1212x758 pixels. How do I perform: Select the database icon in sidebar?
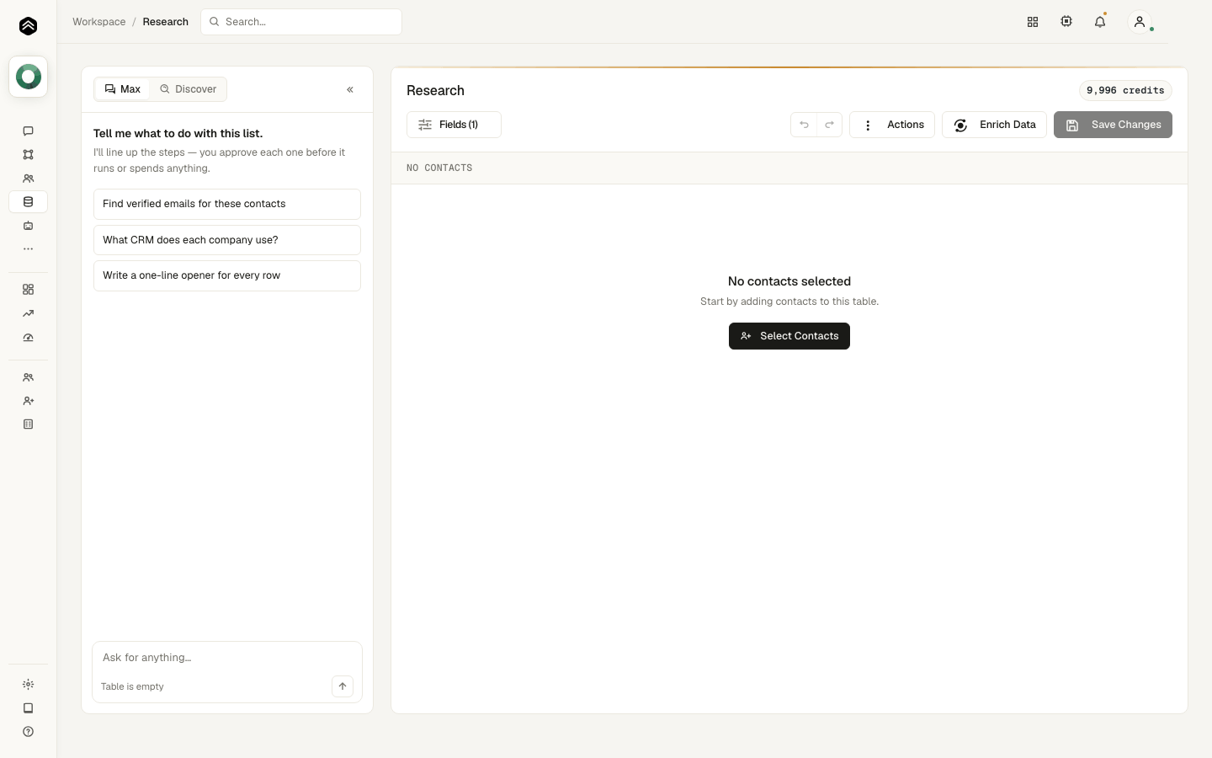(28, 202)
